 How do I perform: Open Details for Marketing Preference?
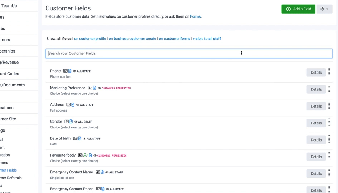pos(316,89)
